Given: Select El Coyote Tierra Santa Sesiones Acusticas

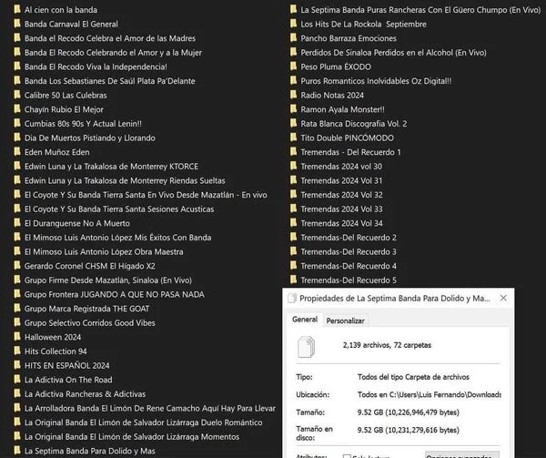Looking at the screenshot, I should point(119,209).
